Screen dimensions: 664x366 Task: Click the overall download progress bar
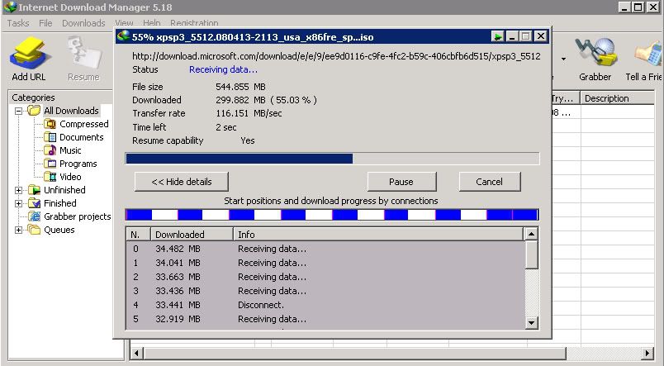333,159
